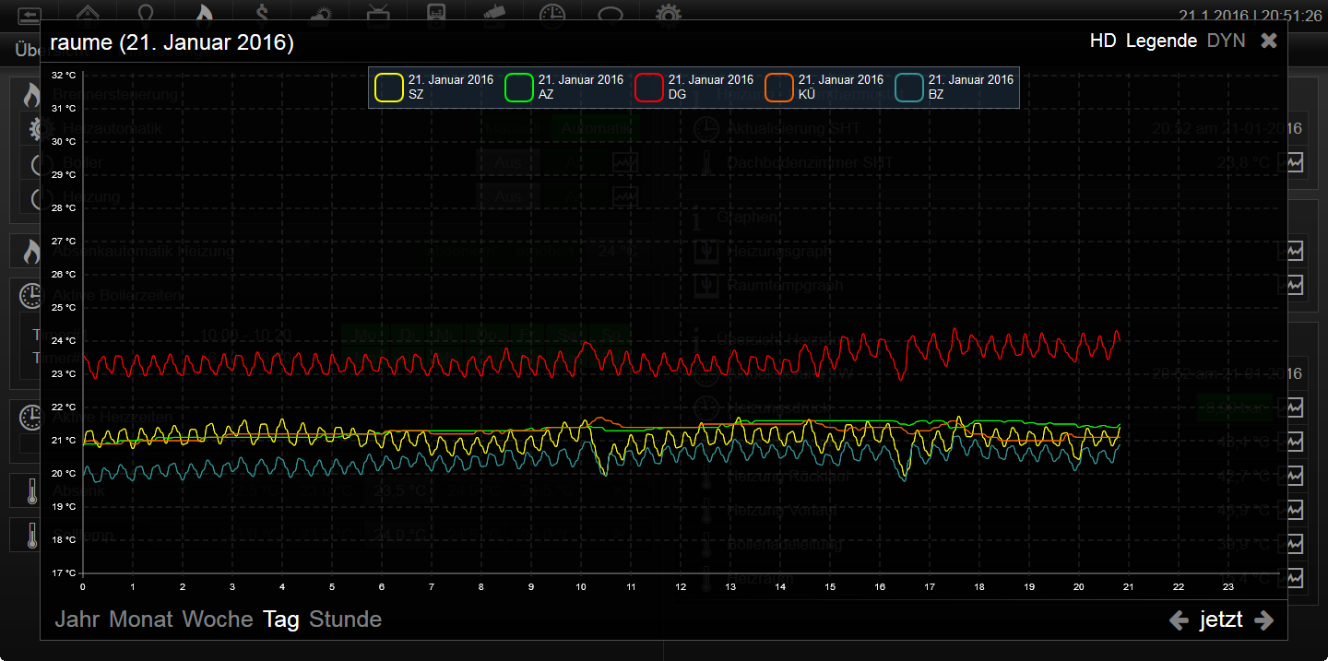This screenshot has height=661, width=1328.
Task: Click the 17 °C y-axis label
Action: click(64, 572)
